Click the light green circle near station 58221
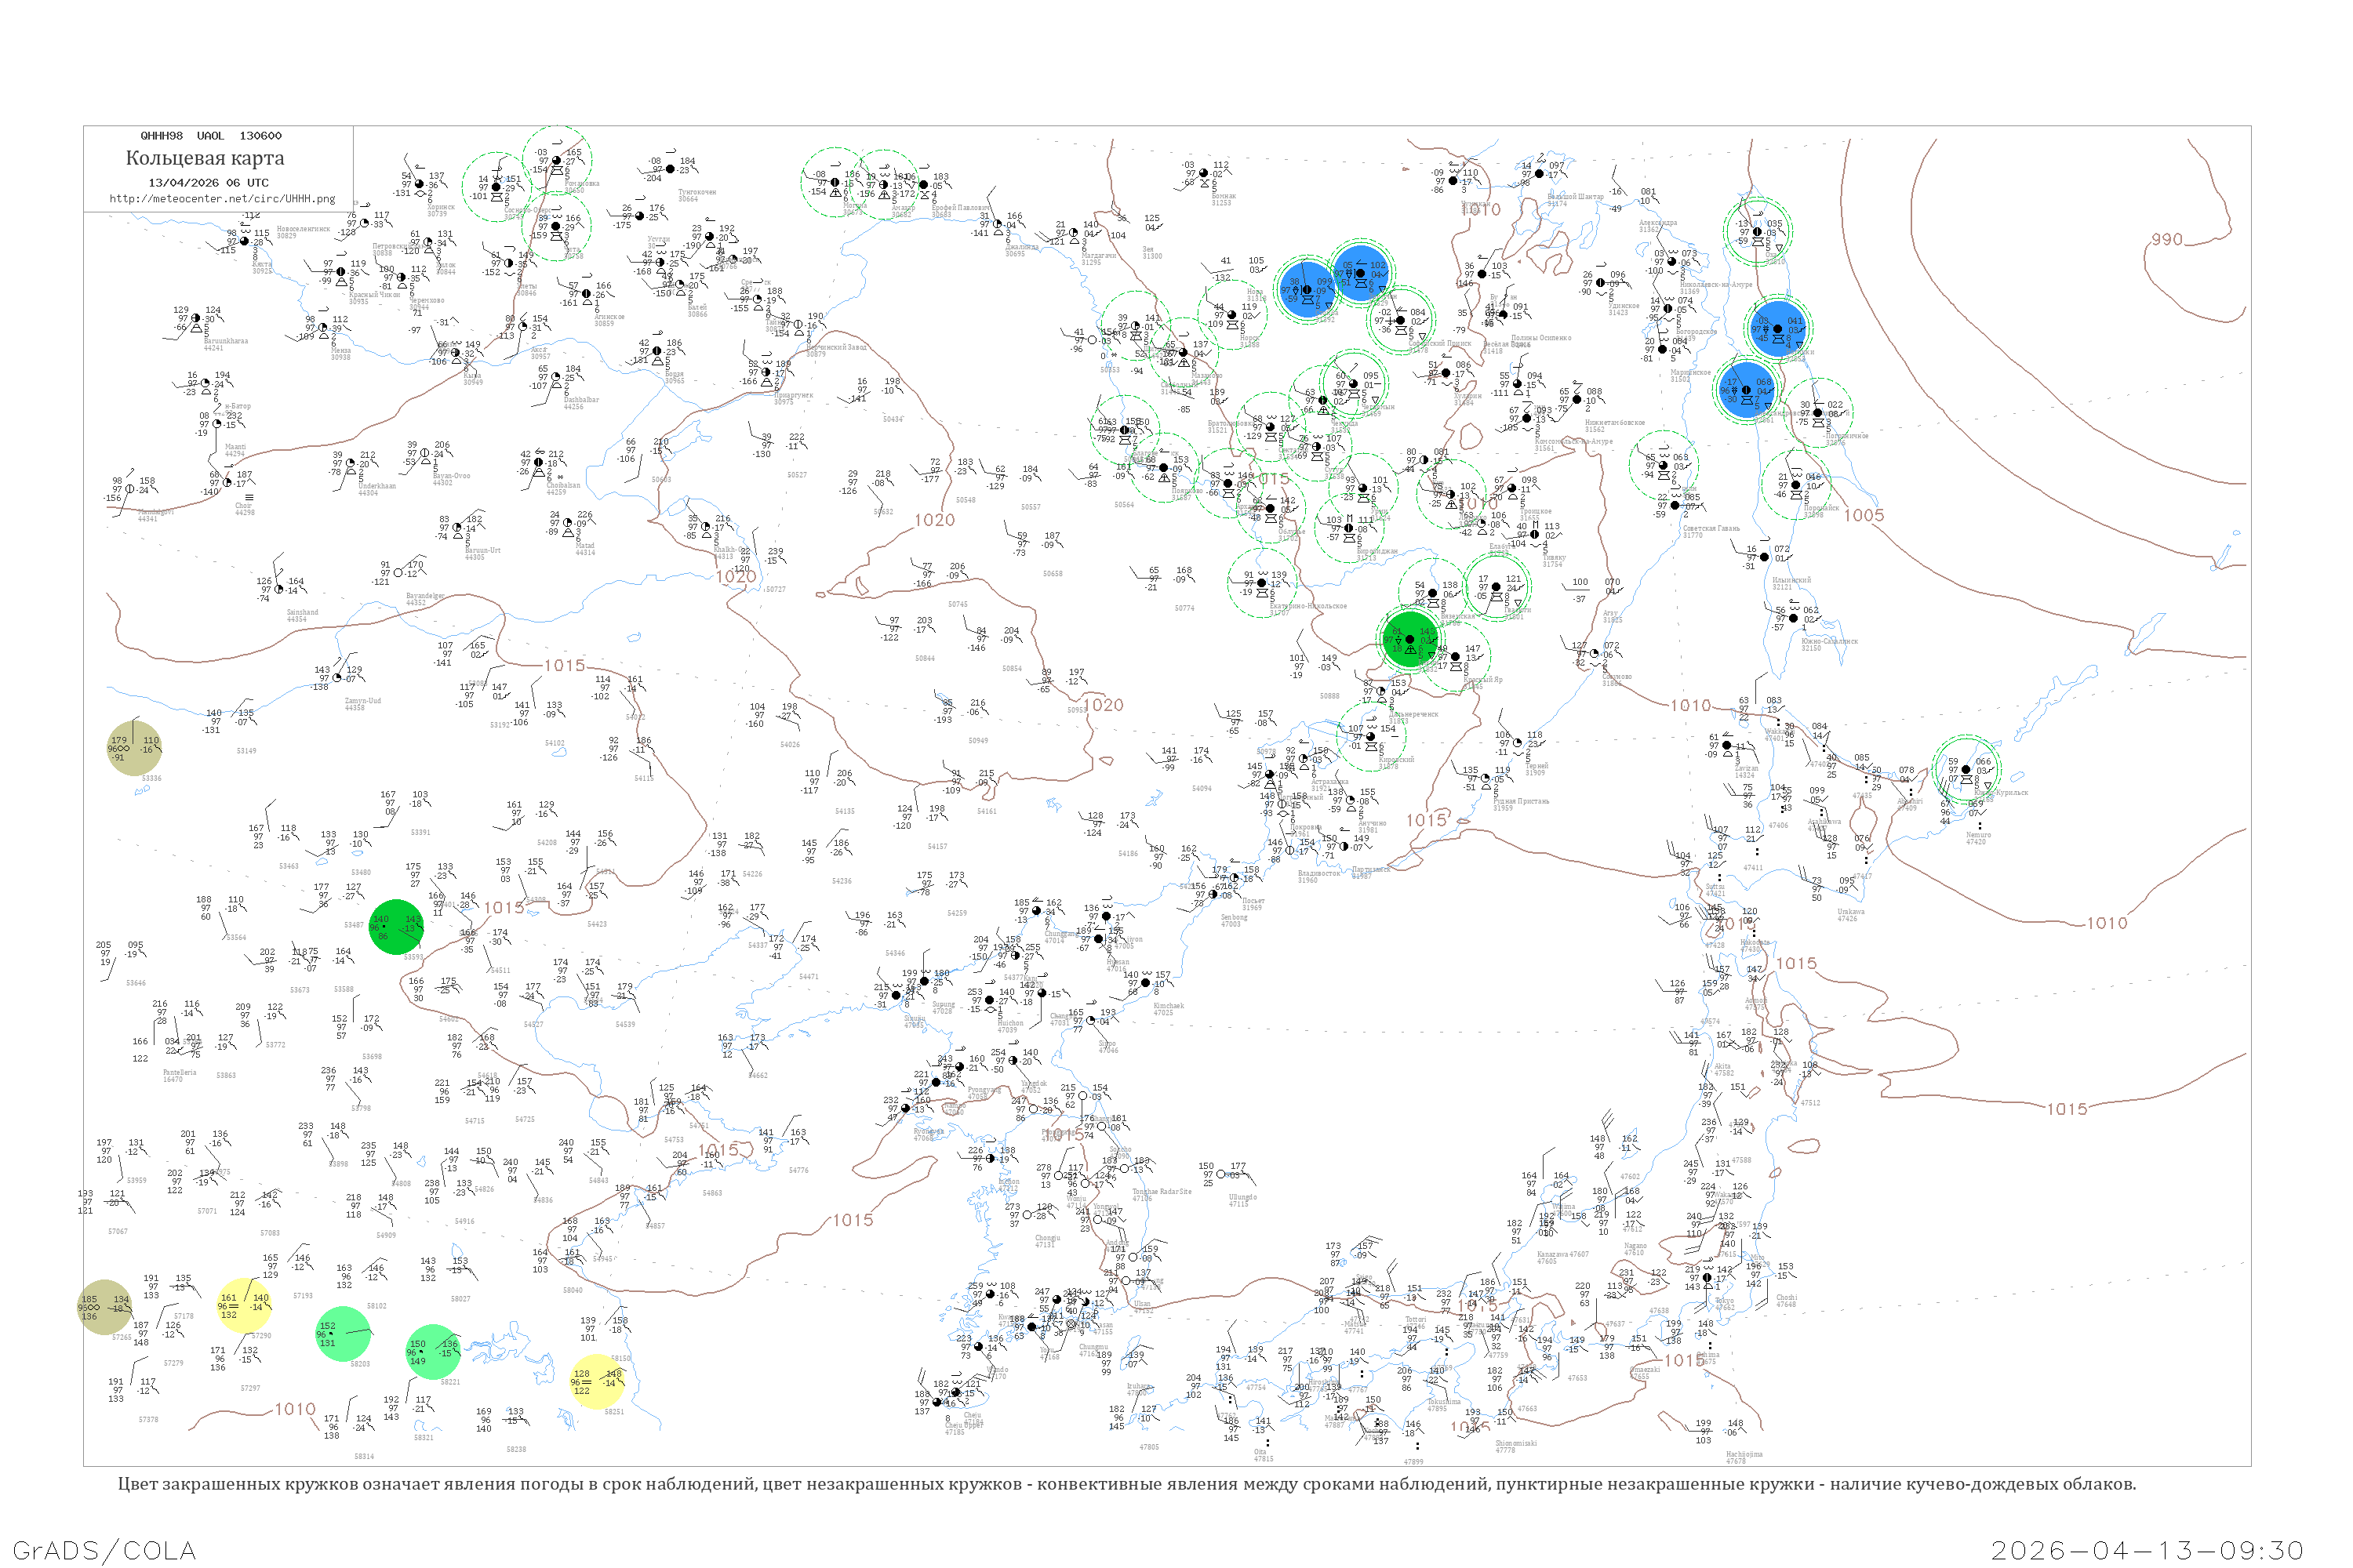Viewport: 2353px width, 1568px height. (433, 1351)
